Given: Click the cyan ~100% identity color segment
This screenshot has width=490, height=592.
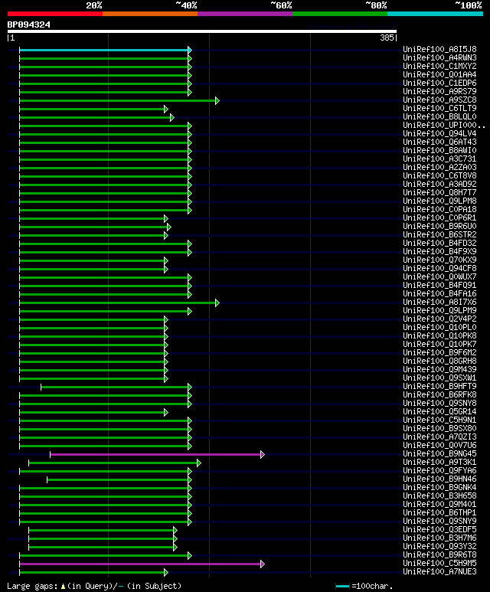Looking at the screenshot, I should click(x=436, y=14).
